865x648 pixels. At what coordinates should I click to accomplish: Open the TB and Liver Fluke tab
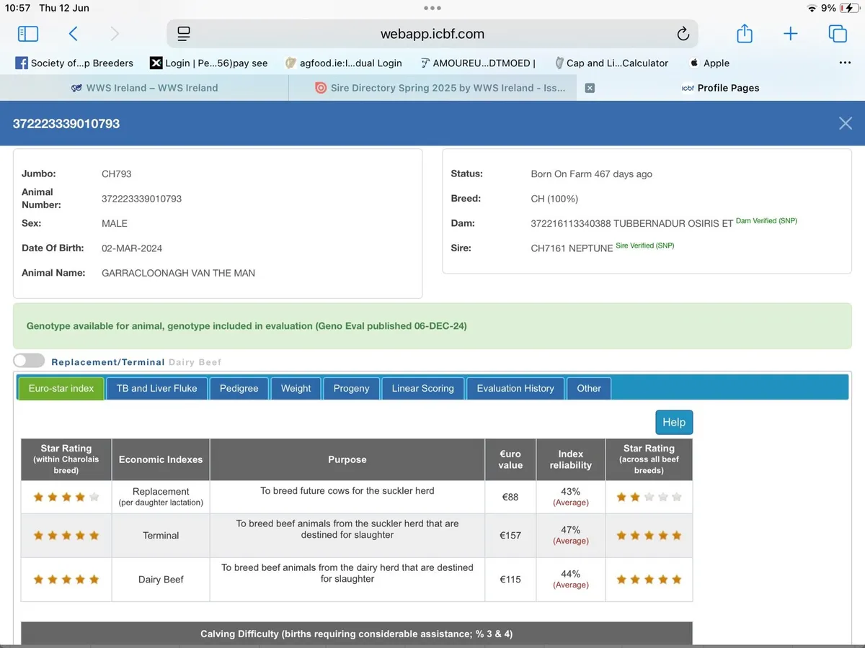[x=156, y=388]
